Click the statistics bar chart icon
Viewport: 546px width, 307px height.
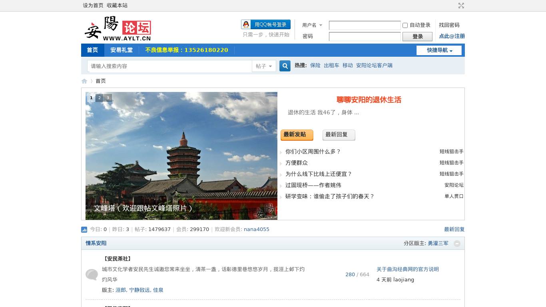click(x=84, y=229)
